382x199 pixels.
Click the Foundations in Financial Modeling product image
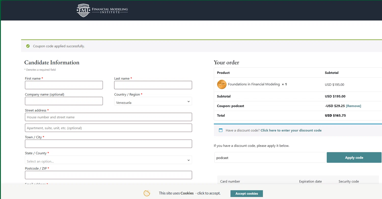coord(222,84)
